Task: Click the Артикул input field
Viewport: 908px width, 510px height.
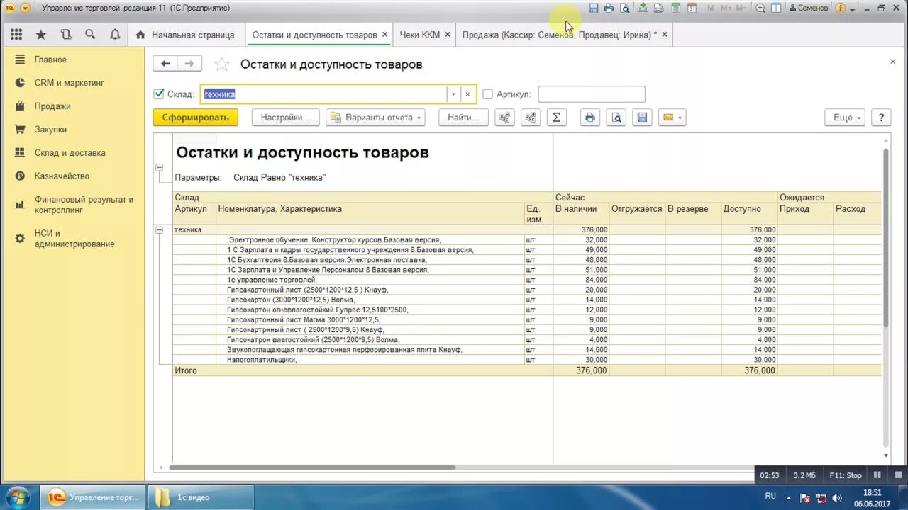Action: [x=592, y=93]
